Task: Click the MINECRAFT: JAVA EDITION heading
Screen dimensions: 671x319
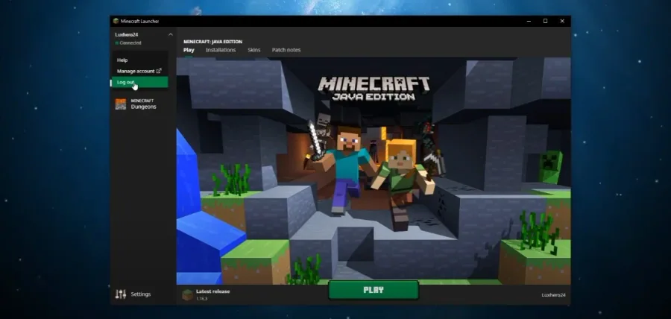Action: [212, 42]
